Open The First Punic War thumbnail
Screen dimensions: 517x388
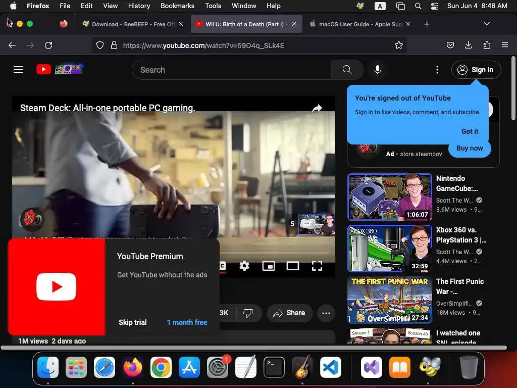pyautogui.click(x=390, y=300)
